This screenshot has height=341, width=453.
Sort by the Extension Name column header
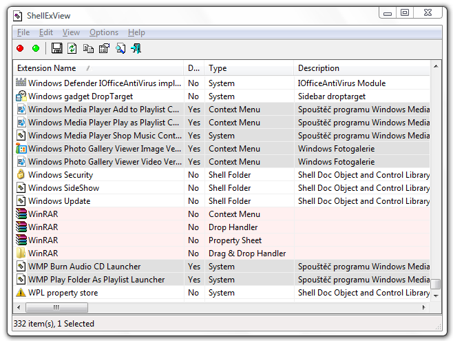(98, 68)
